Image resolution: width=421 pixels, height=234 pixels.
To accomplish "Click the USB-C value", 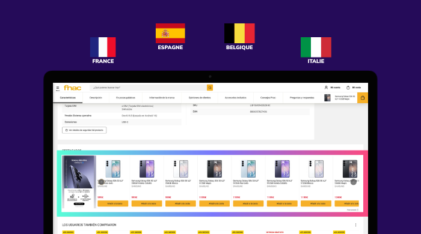I will point(125,122).
